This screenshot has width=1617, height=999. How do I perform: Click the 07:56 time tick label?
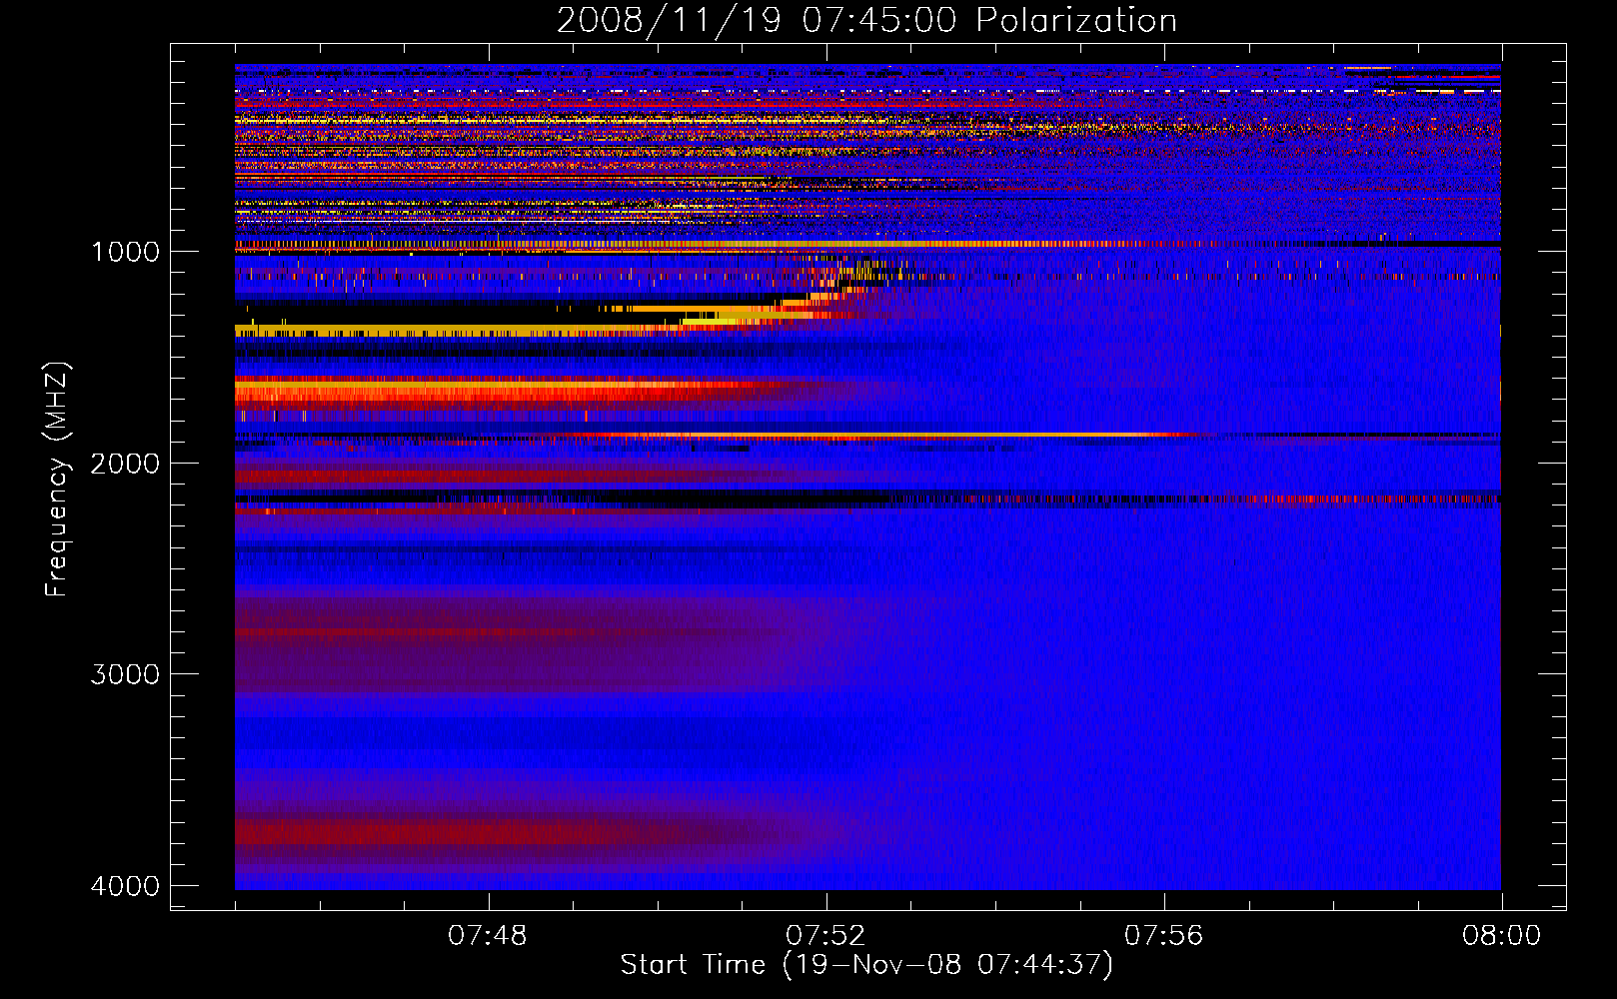pyautogui.click(x=1164, y=936)
